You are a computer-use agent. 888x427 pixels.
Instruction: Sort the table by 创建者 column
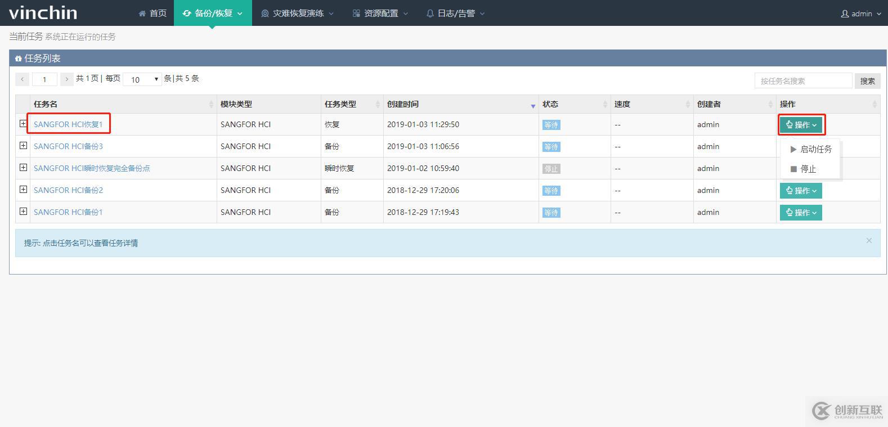pyautogui.click(x=734, y=104)
